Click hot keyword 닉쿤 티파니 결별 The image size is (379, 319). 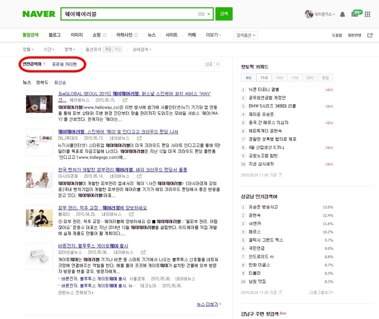tap(264, 90)
